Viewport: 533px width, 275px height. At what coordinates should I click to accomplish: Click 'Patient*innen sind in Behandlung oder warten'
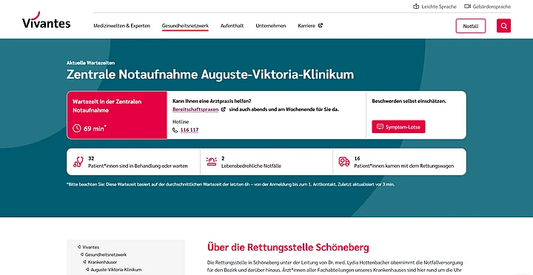pos(138,166)
